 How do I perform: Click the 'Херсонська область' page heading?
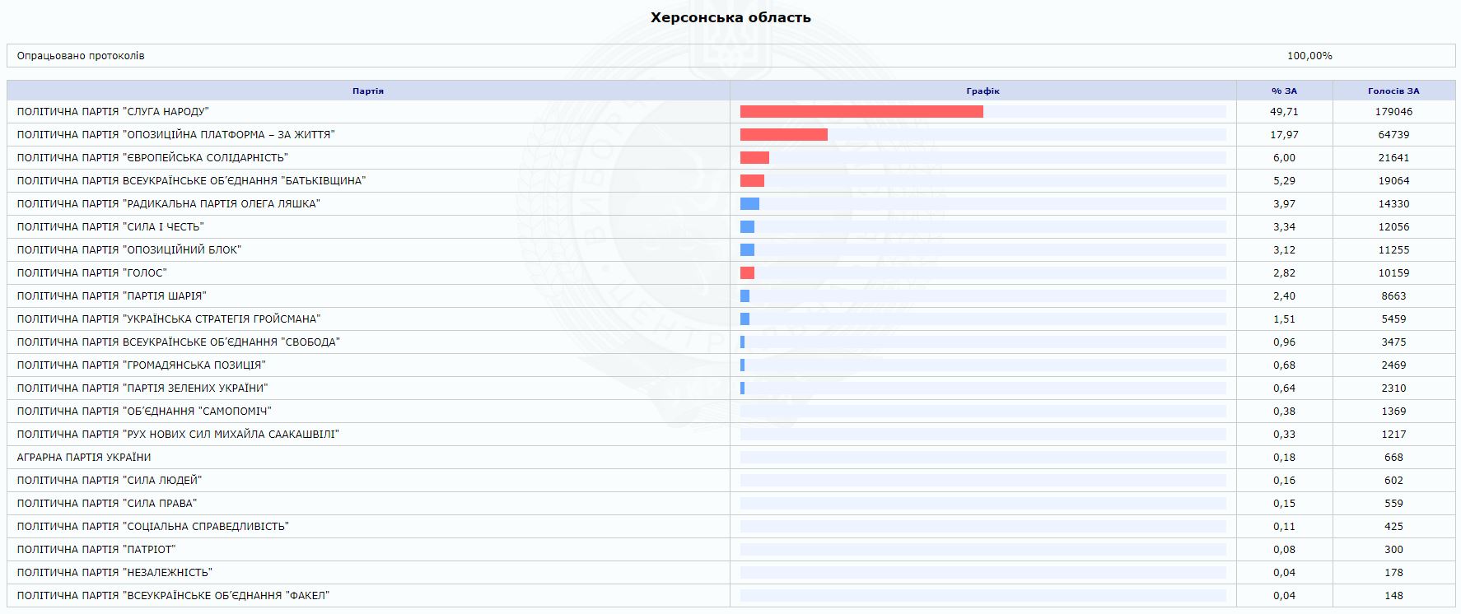730,17
